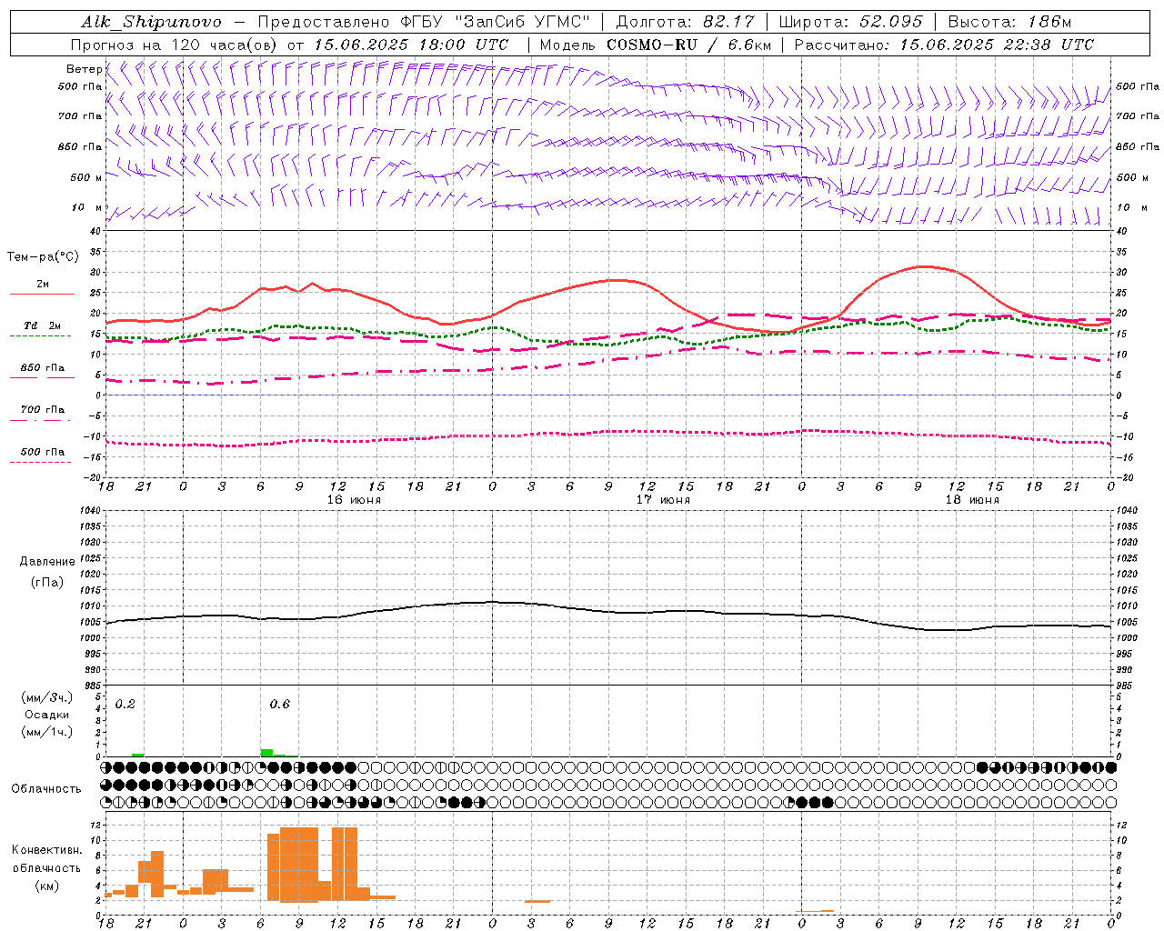Click the Тем-ра(°C) axis title
Image resolution: width=1164 pixels, height=931 pixels.
pos(43,257)
